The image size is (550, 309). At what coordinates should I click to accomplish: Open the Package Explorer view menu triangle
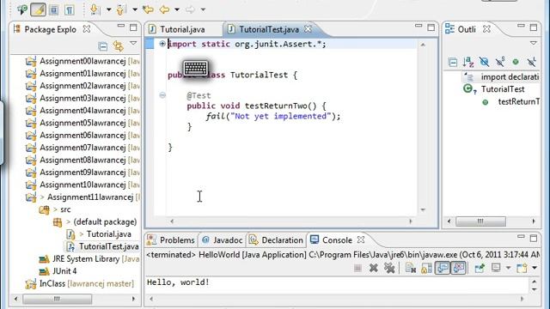[x=133, y=44]
